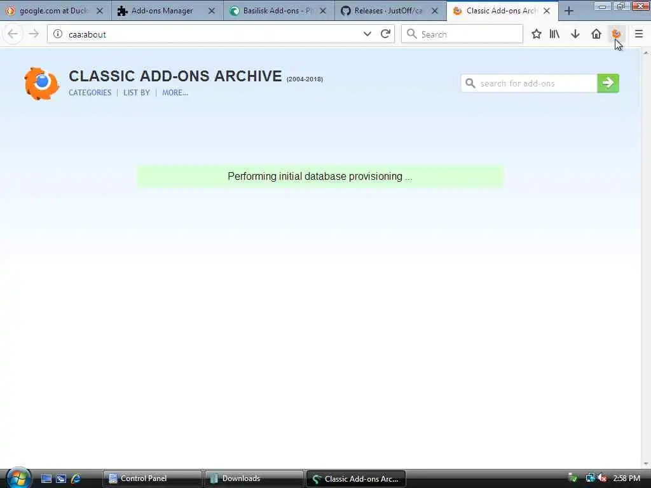Click the green check icon in system tray
The width and height of the screenshot is (651, 488).
pos(573,478)
